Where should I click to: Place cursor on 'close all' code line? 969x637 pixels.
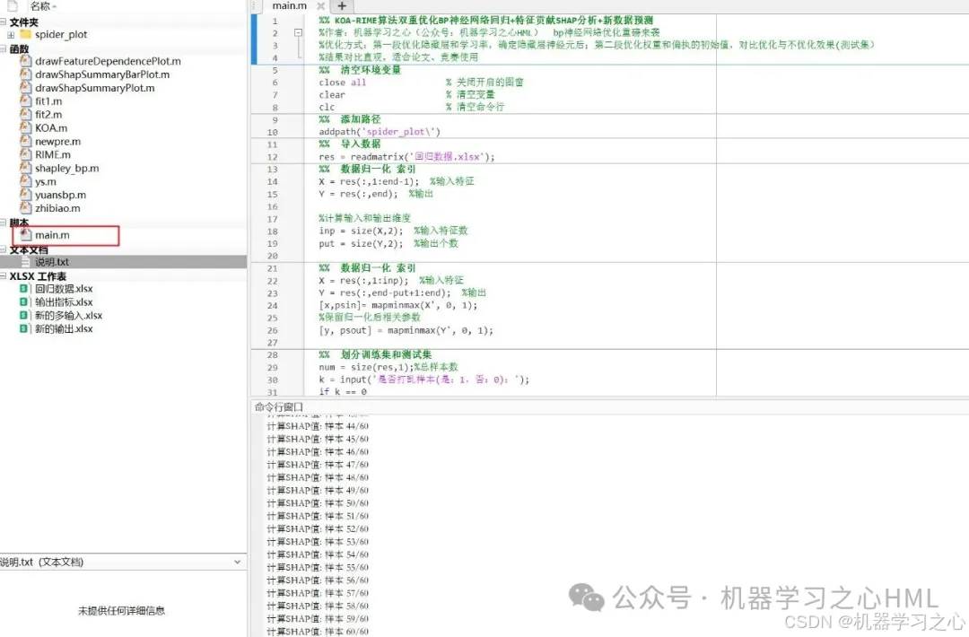[x=343, y=83]
